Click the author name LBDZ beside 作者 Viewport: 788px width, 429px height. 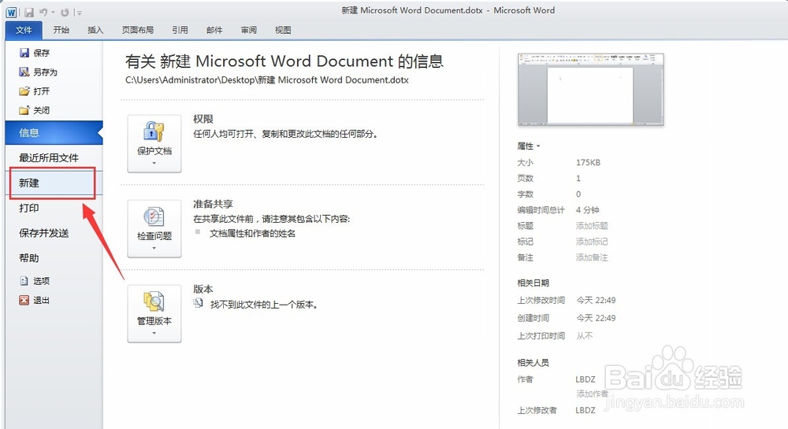tap(585, 379)
